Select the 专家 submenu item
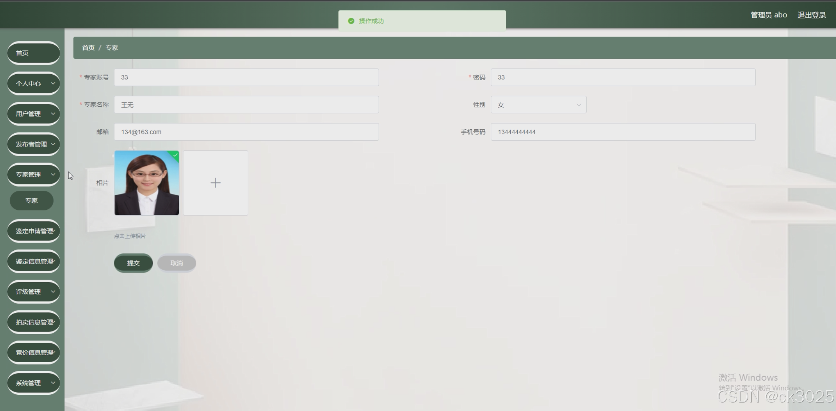Screen dimensions: 836x411 click(31, 201)
